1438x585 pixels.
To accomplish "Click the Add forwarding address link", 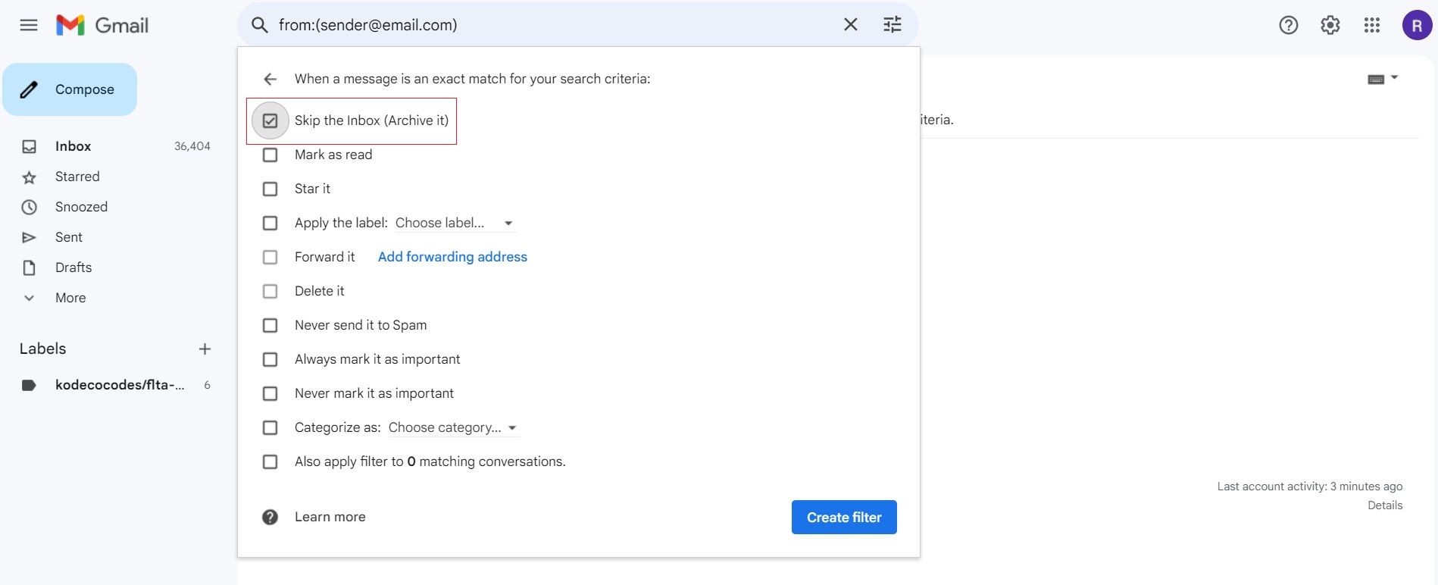I will click(452, 257).
